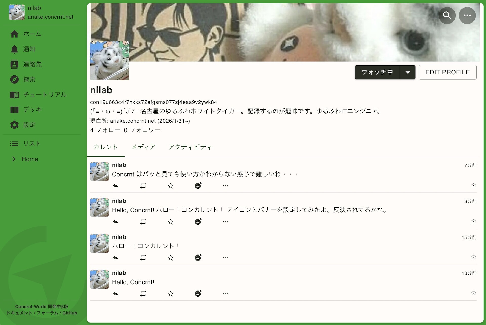
Task: Expand the Home list chevron in the sidebar
Action: click(x=14, y=159)
